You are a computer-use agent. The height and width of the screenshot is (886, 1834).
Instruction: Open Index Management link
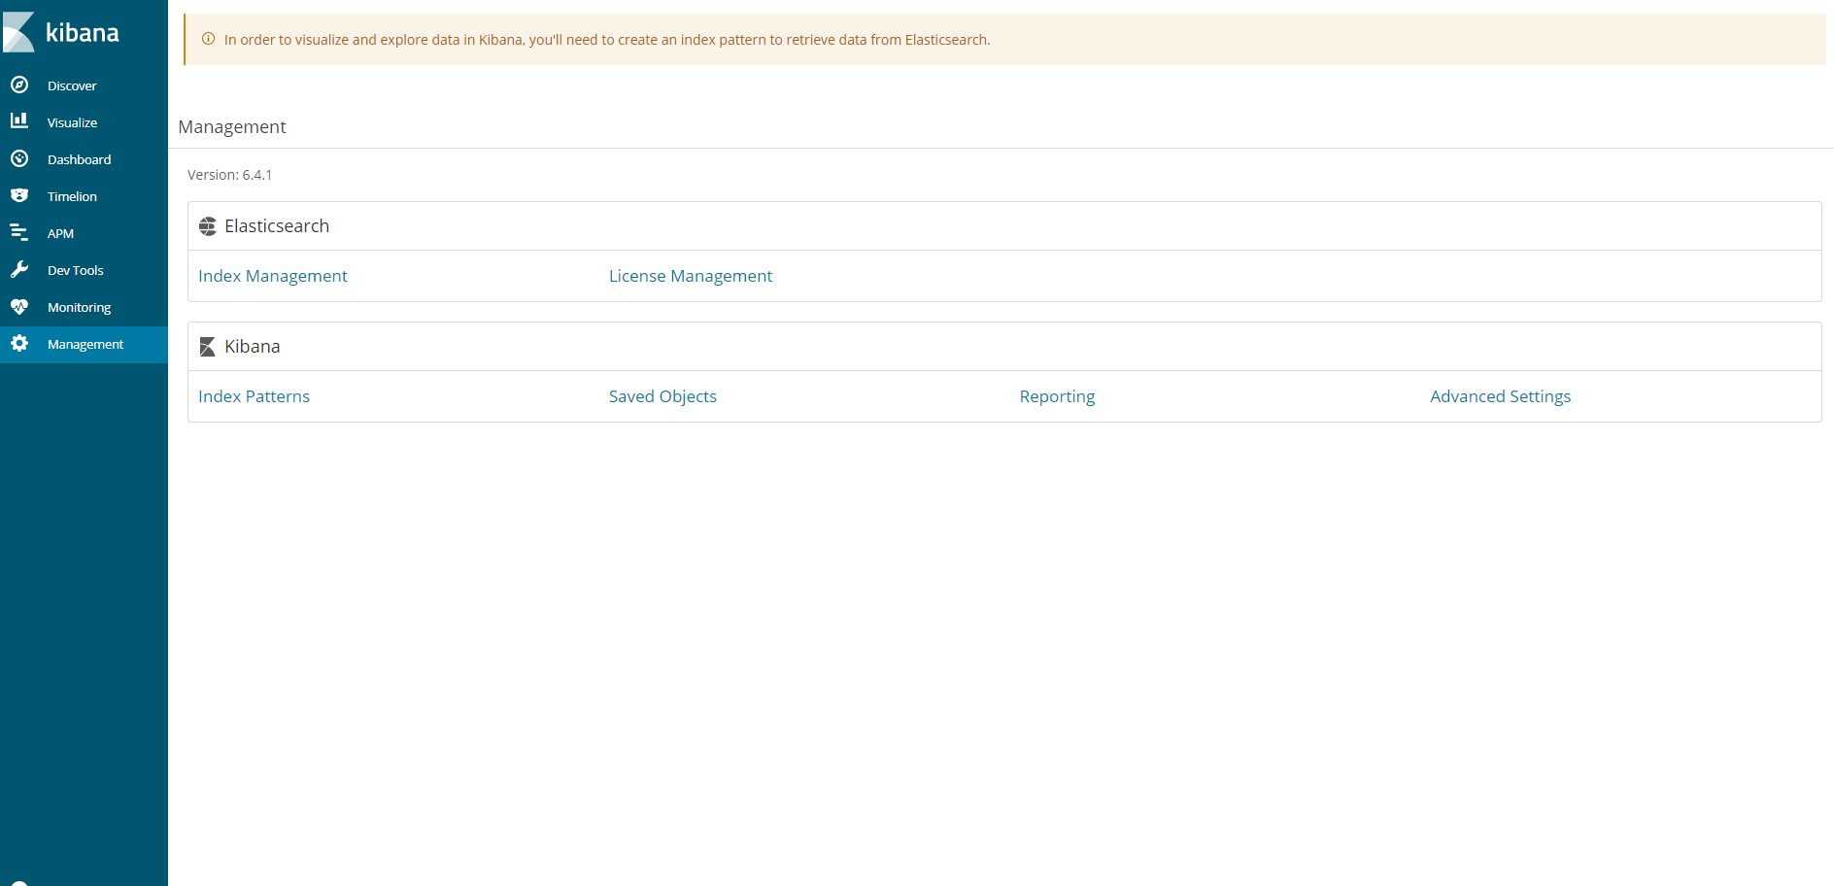pyautogui.click(x=272, y=276)
